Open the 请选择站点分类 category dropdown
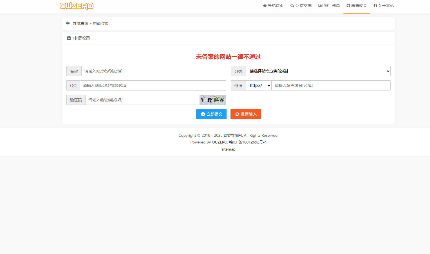 [x=318, y=71]
